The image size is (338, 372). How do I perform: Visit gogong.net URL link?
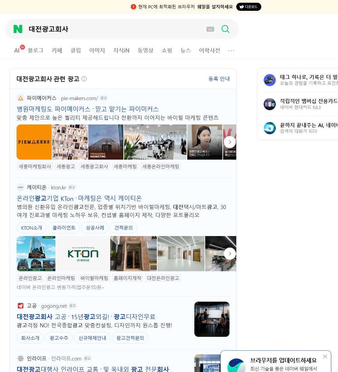tap(54, 306)
